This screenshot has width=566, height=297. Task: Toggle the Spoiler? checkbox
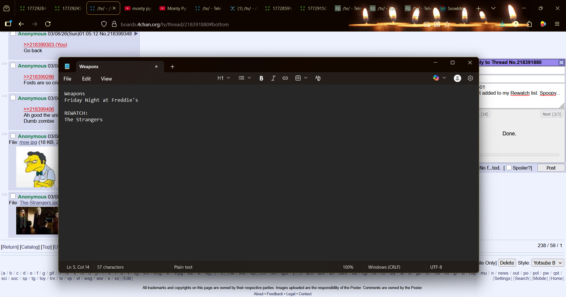tap(509, 168)
